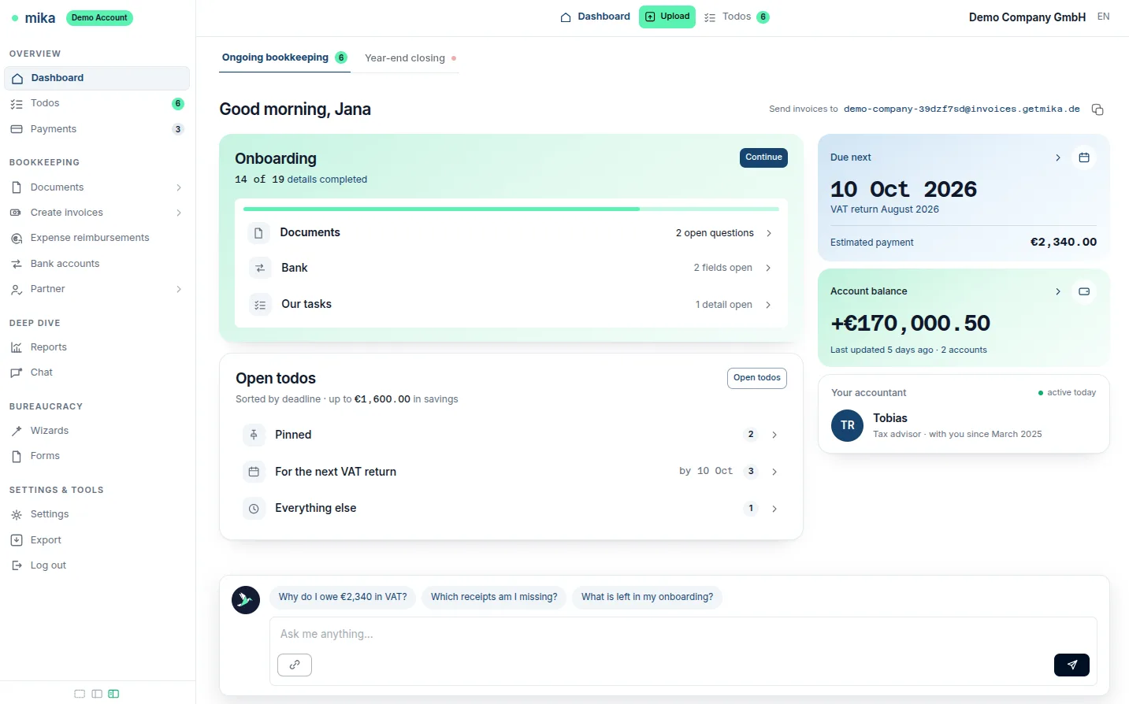This screenshot has width=1129, height=704.
Task: Open Todos in top navigation
Action: tap(737, 17)
